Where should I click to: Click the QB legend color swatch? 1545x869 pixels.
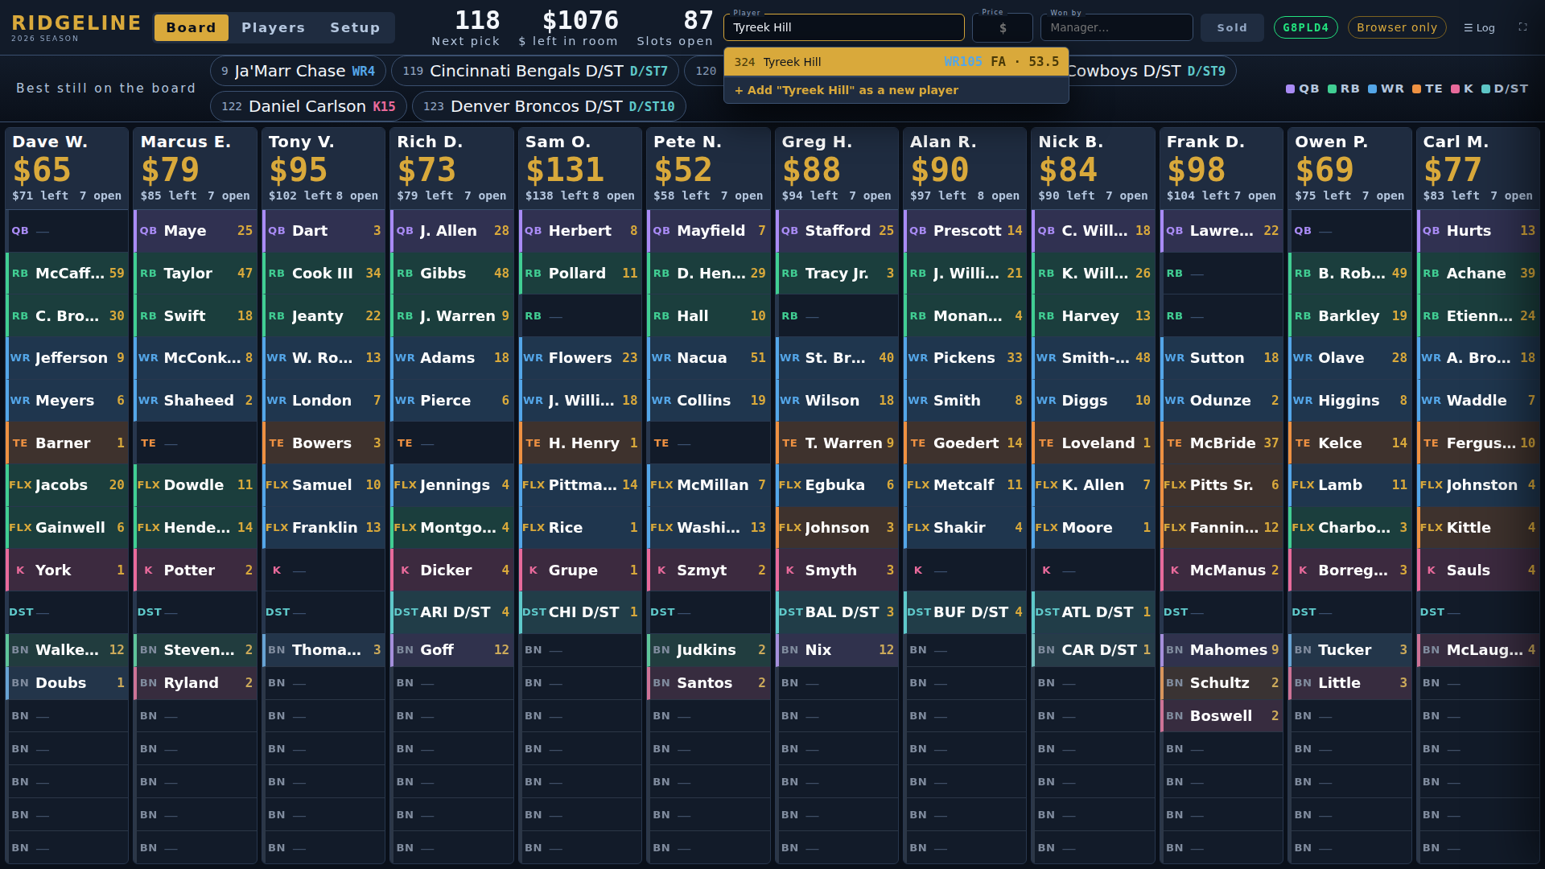point(1290,89)
